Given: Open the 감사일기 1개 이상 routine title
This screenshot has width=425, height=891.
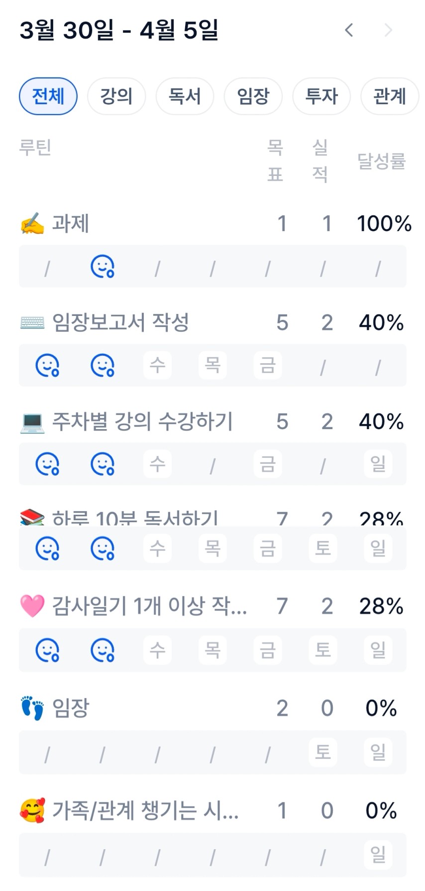Looking at the screenshot, I should (149, 606).
